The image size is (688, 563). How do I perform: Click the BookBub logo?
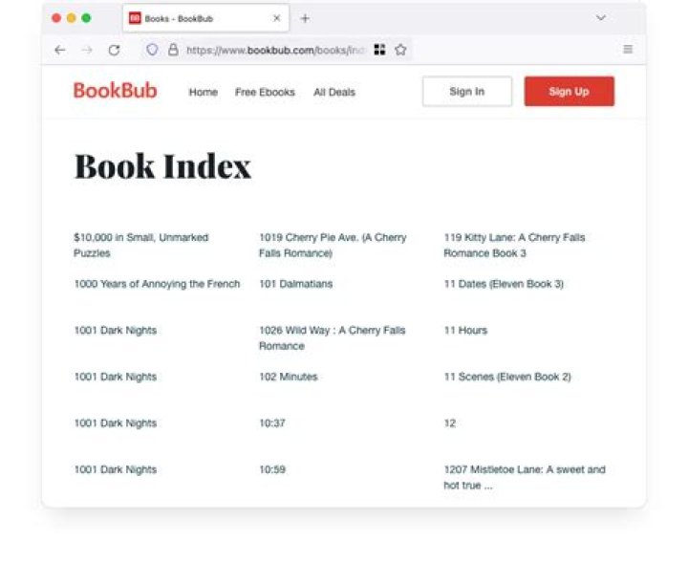coord(116,91)
